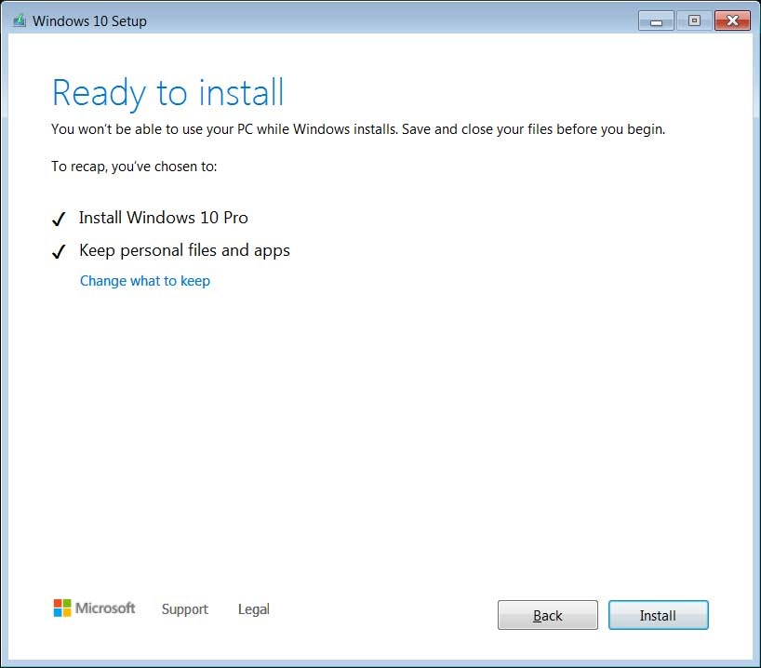Screen dimensions: 761x668
Task: Click the Ready to install heading
Action: pos(167,92)
